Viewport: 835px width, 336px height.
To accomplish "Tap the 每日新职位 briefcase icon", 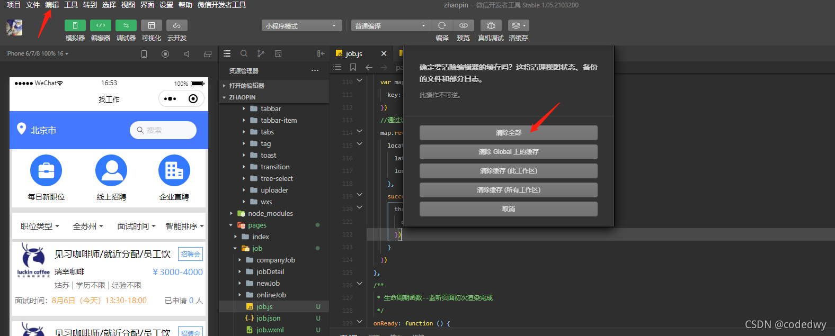I will pyautogui.click(x=46, y=170).
